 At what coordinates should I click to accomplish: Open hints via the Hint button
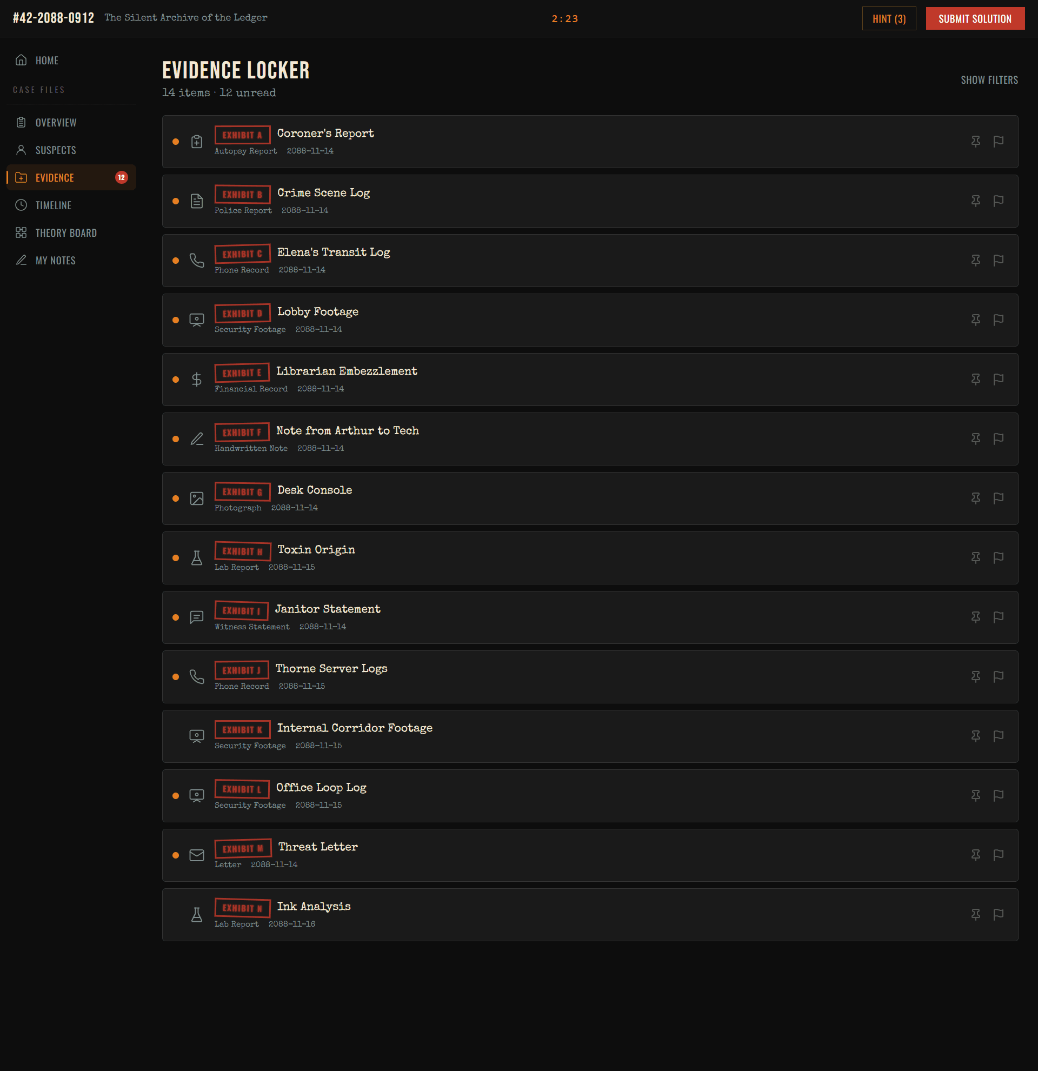[x=889, y=18]
